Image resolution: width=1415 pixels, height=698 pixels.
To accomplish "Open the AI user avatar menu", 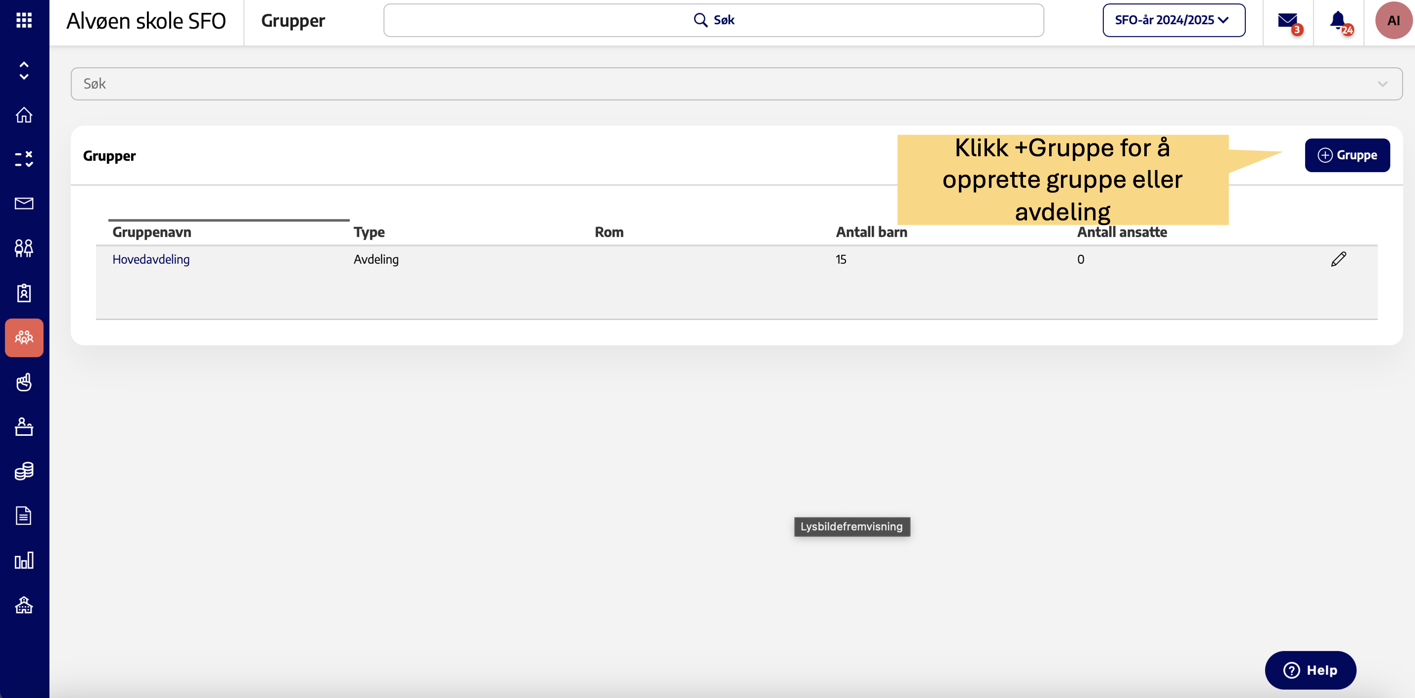I will [x=1393, y=20].
